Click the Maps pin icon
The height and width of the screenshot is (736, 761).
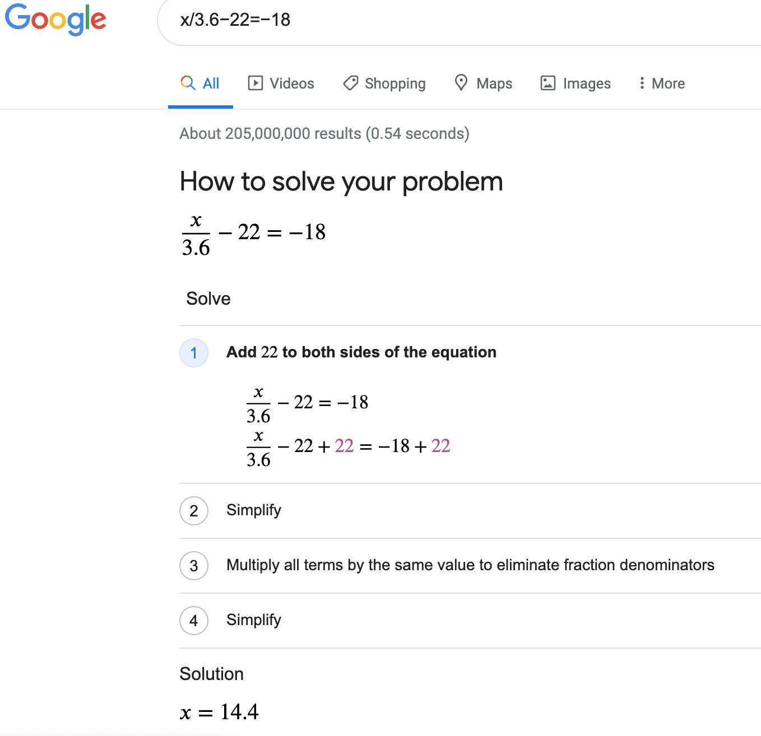click(461, 83)
